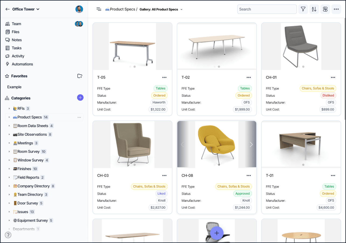346x243 pixels.
Task: Show next image on CH-08 card
Action: pos(251,145)
